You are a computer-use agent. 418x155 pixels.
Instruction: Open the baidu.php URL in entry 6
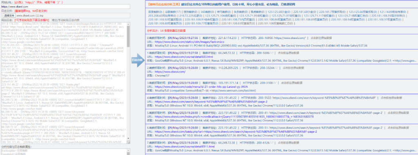[x=236, y=131]
